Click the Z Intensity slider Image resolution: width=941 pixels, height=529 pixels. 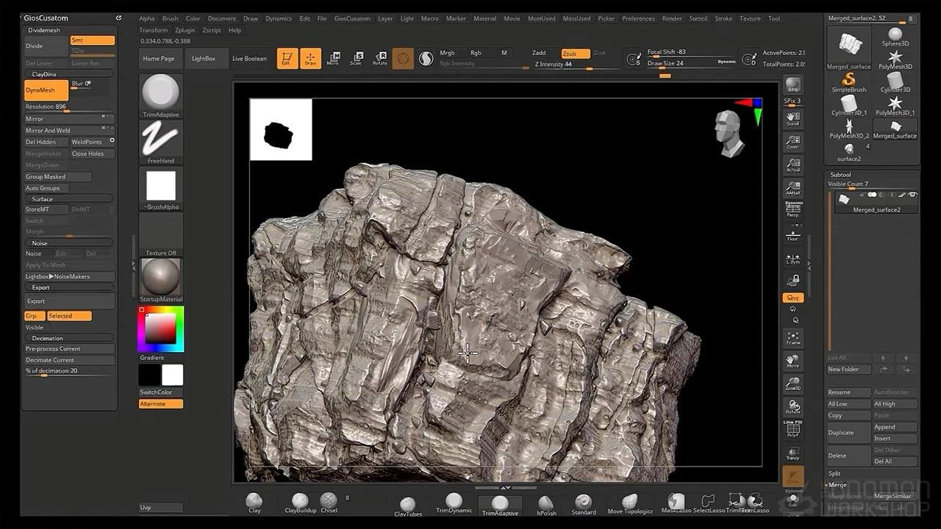coord(562,65)
